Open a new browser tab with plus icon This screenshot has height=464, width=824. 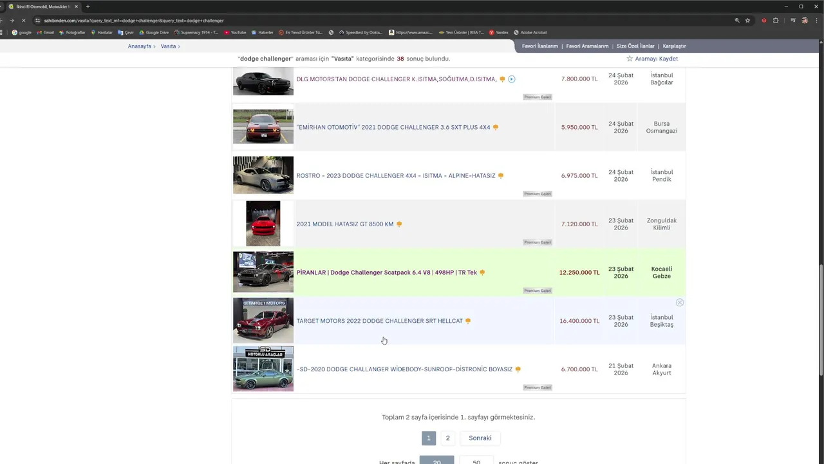[88, 6]
